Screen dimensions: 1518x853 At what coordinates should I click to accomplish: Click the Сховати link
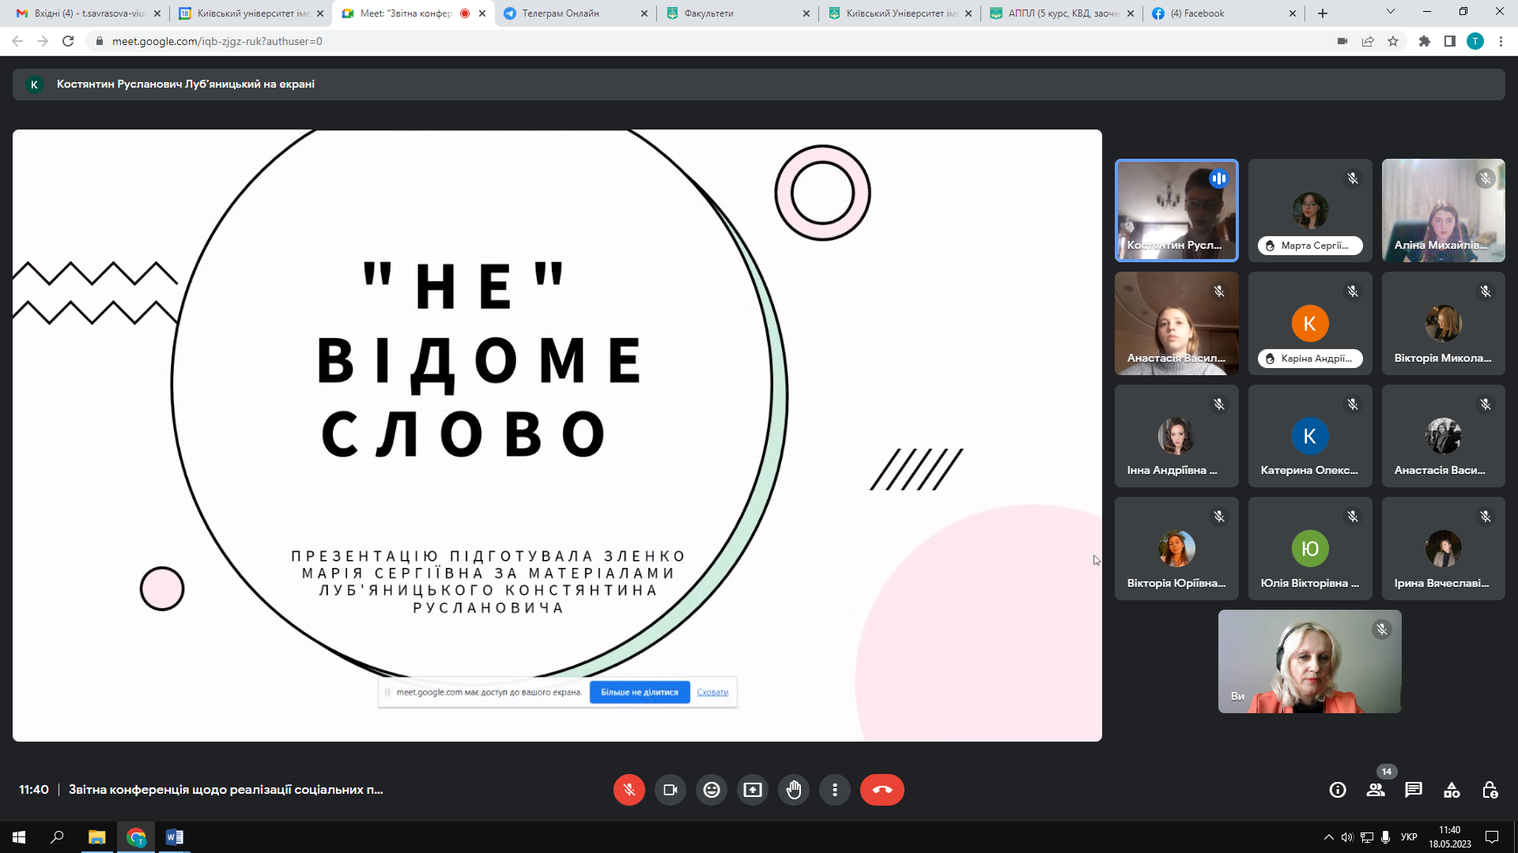coord(712,693)
